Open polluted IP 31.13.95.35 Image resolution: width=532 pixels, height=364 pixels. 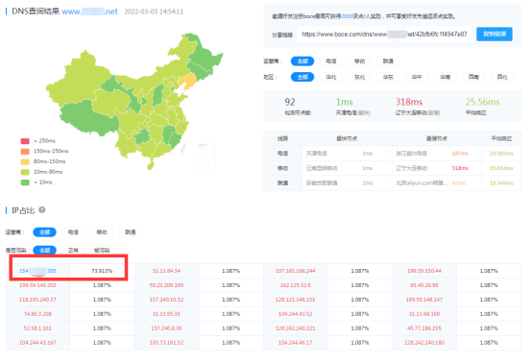click(x=166, y=314)
